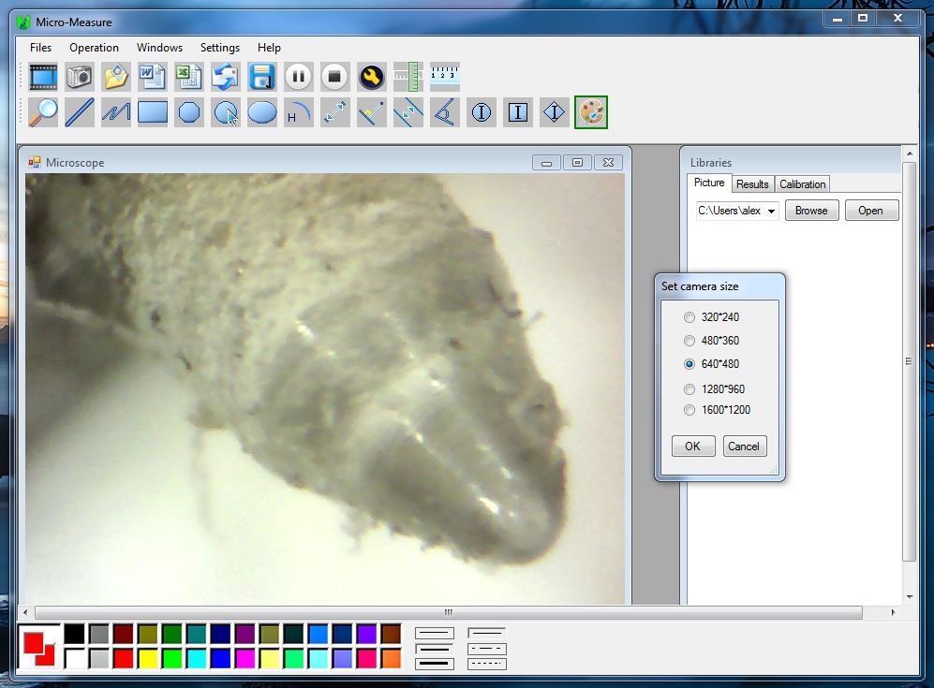Image resolution: width=934 pixels, height=688 pixels.
Task: Open the Settings menu
Action: [220, 48]
